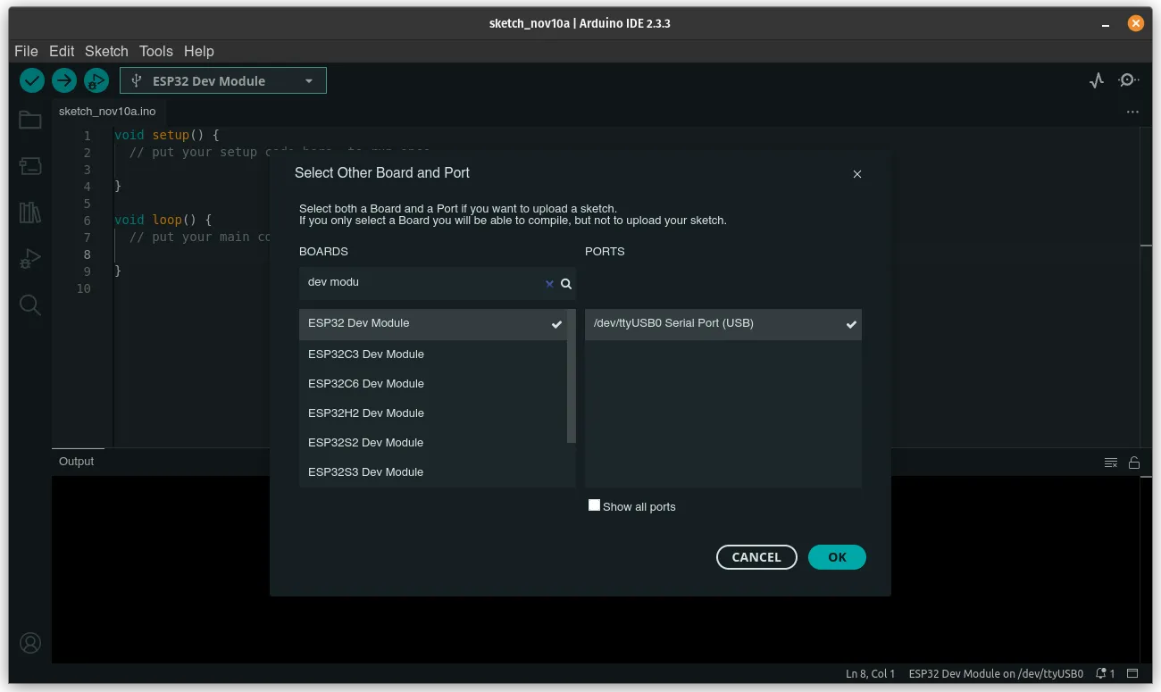Open the Serial Plotter icon
Image resolution: width=1161 pixels, height=692 pixels.
tap(1097, 80)
